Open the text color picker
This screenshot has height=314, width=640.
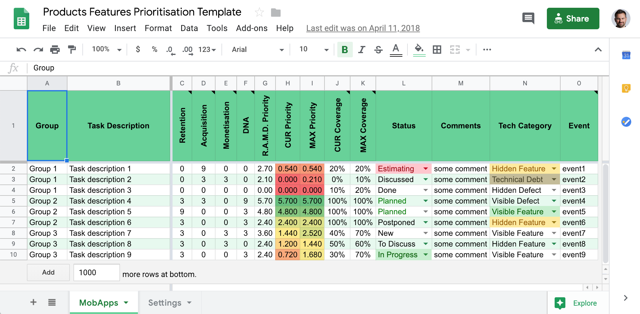(x=396, y=50)
